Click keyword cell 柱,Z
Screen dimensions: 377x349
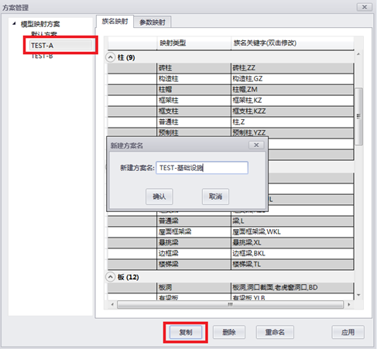(292, 122)
